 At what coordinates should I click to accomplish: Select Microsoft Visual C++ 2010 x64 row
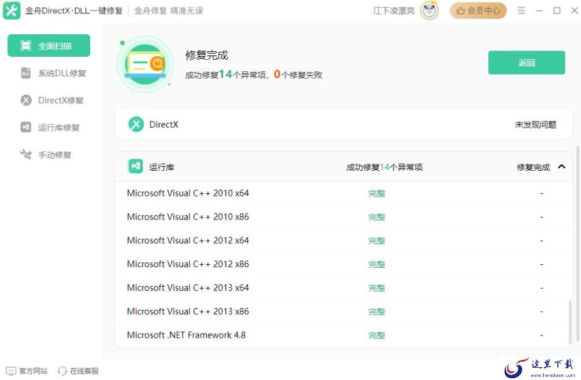pyautogui.click(x=343, y=193)
